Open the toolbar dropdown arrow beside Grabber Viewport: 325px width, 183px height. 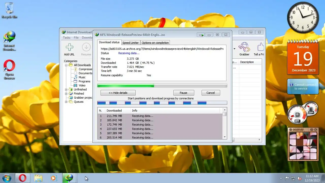point(234,49)
